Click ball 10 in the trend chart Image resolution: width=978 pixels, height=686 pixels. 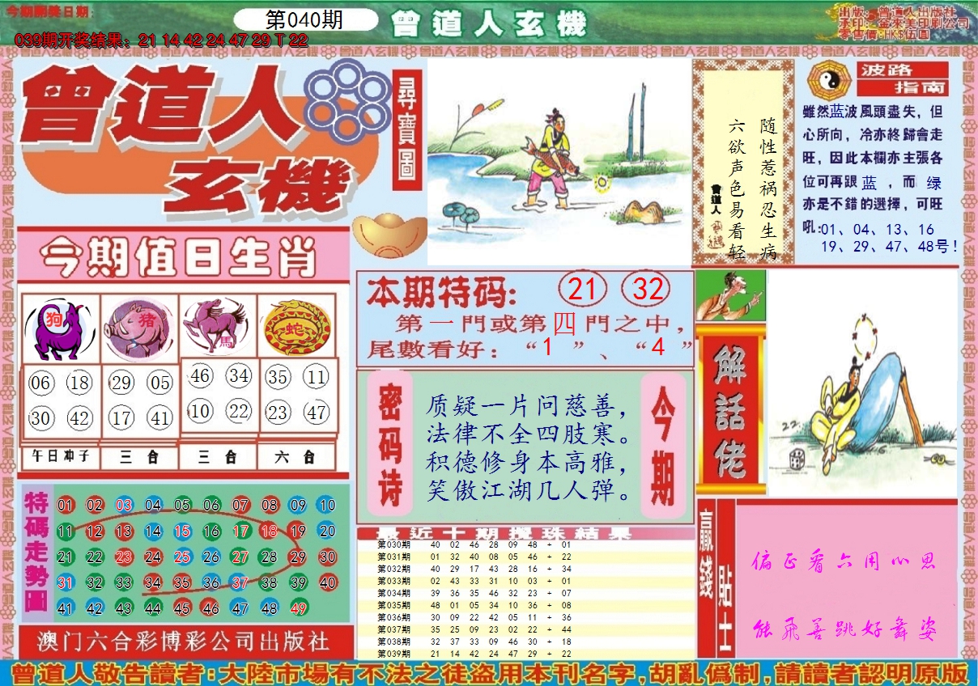pos(327,506)
